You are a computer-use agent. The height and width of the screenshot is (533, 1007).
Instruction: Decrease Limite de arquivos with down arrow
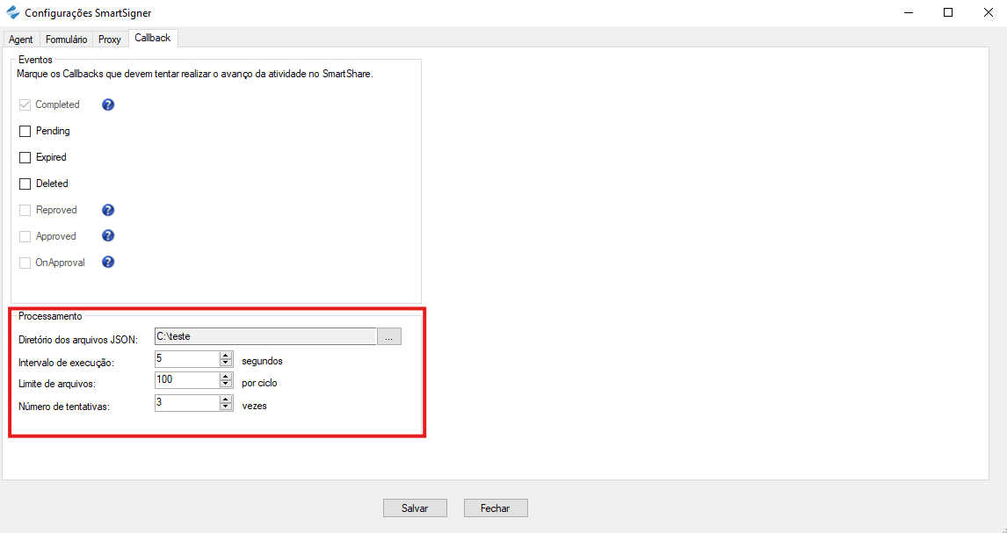226,384
